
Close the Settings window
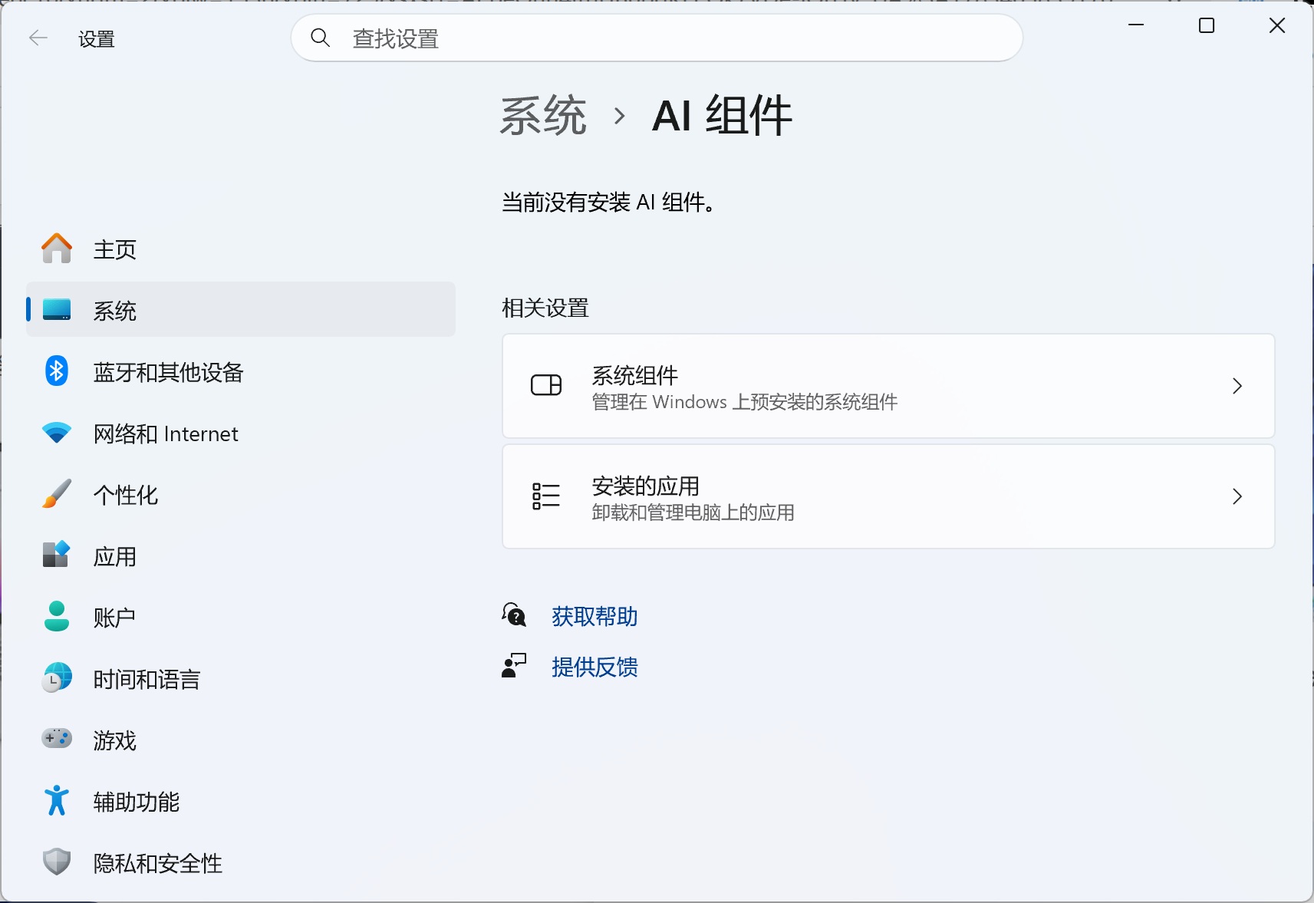tap(1277, 25)
